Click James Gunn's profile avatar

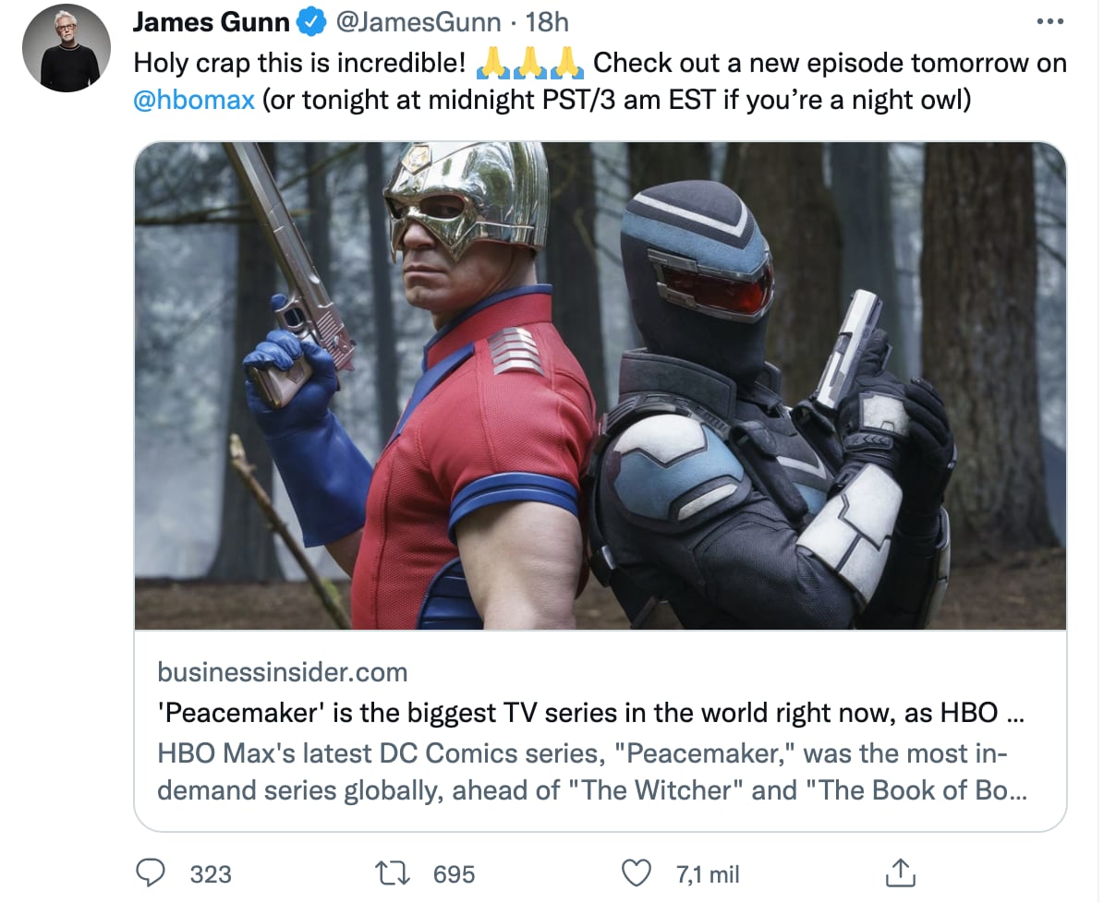[x=67, y=50]
